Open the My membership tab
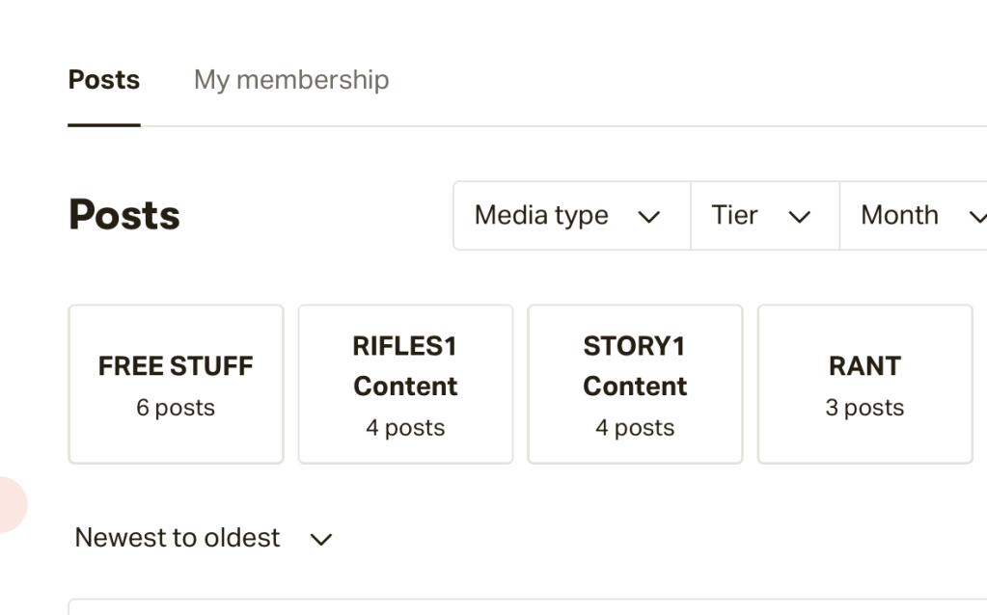 click(290, 80)
